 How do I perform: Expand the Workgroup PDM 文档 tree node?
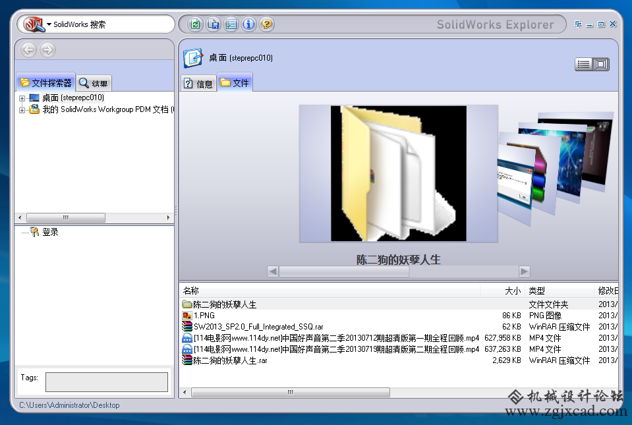point(22,110)
